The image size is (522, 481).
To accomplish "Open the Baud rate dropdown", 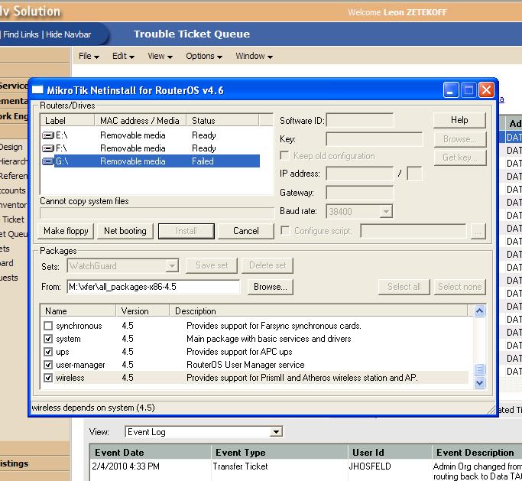I will click(386, 212).
